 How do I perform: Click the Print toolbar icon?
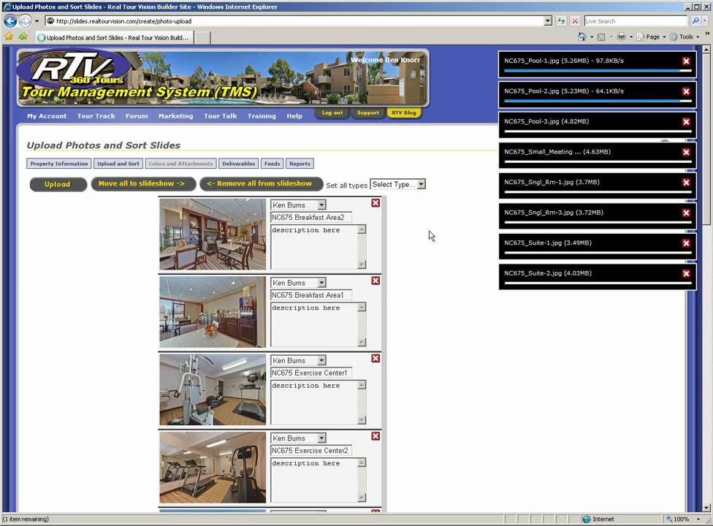[621, 37]
